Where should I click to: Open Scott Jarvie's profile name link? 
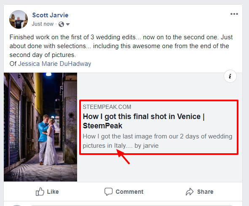click(50, 15)
